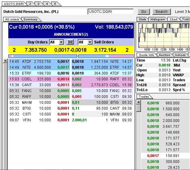Open the Histogram tab
This screenshot has height=170, width=190.
pyautogui.click(x=158, y=19)
